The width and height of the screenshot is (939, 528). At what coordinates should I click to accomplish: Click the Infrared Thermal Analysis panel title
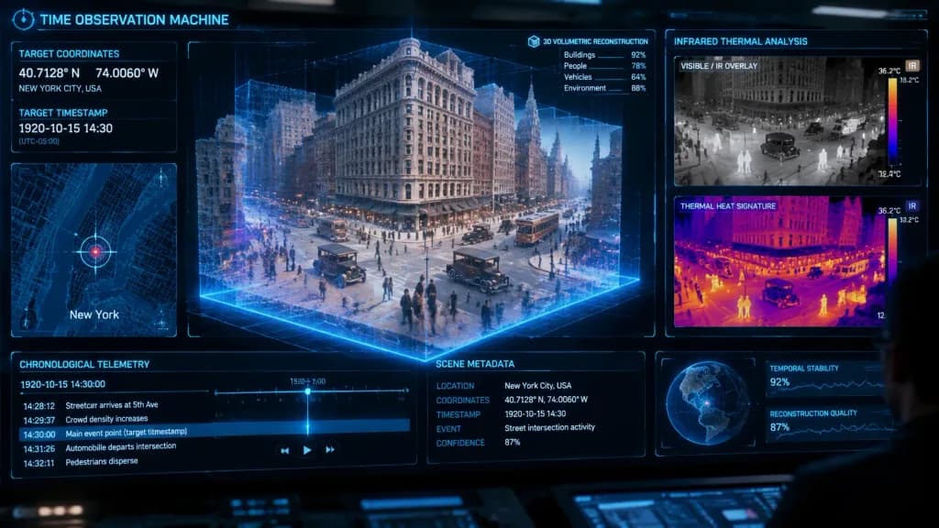tap(741, 41)
